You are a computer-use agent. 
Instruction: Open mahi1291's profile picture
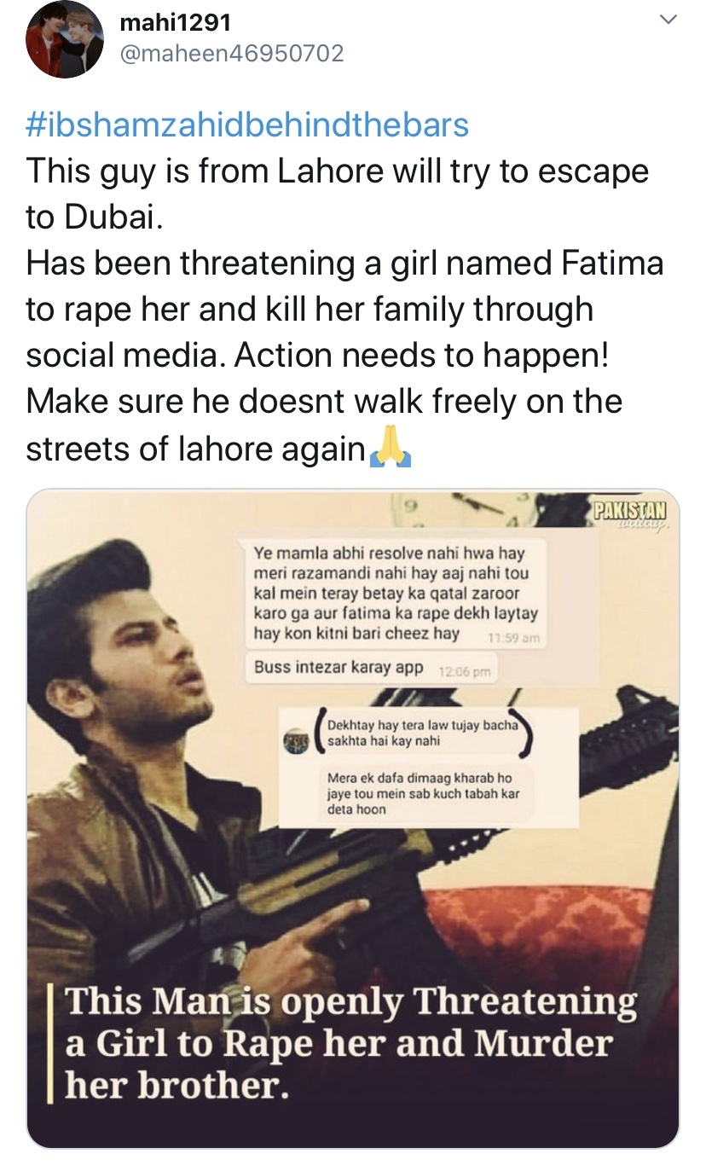click(65, 40)
